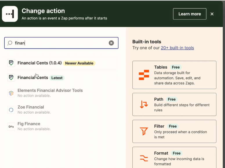The width and height of the screenshot is (225, 168).
Task: Click the Fig Finance app icon
Action: (x=11, y=127)
